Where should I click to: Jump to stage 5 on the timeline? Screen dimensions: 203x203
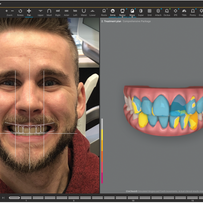(74, 198)
